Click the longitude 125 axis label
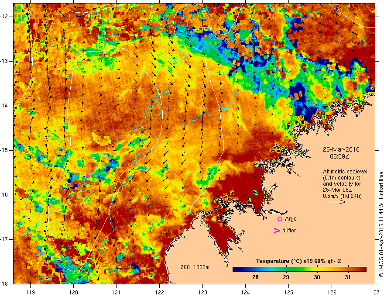Viewport: 384px width, 297px height. point(289,292)
